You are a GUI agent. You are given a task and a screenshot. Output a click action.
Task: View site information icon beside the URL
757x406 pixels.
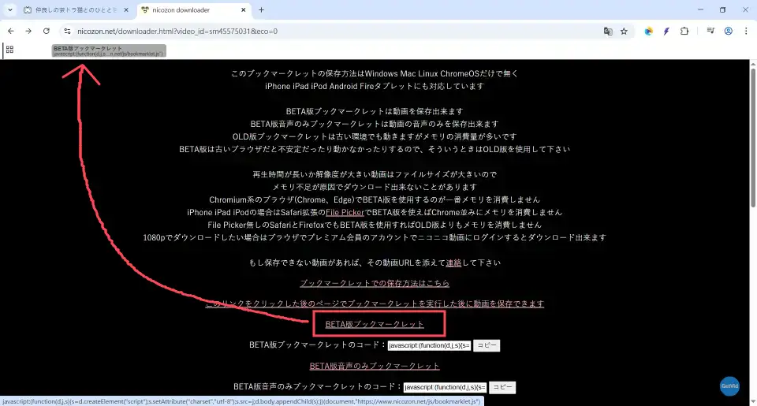[67, 32]
